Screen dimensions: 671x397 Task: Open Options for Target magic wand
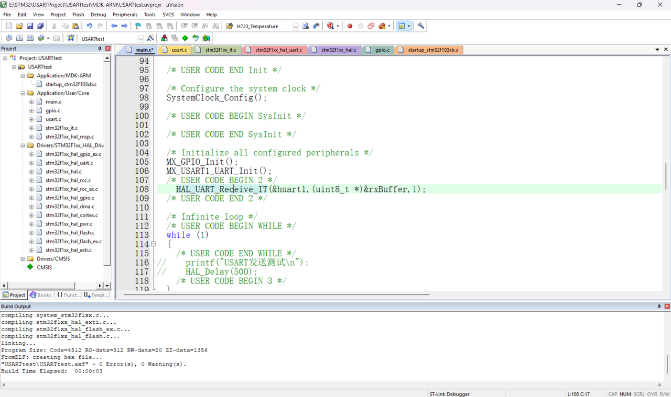coord(150,38)
